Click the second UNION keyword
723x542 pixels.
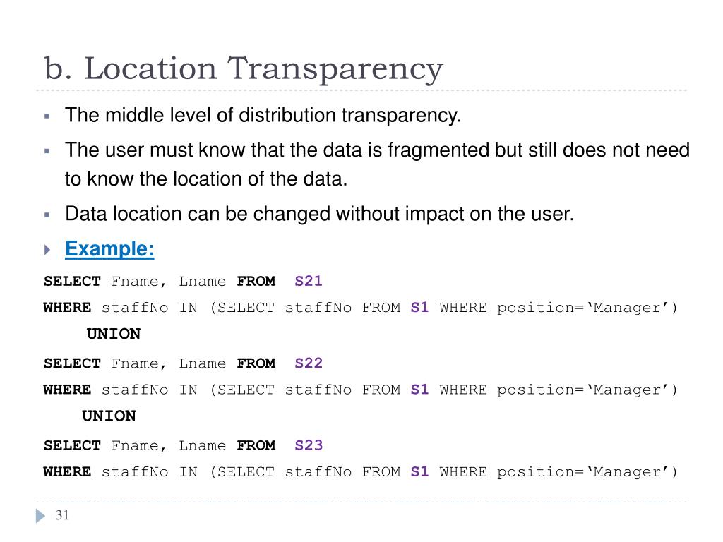point(109,416)
